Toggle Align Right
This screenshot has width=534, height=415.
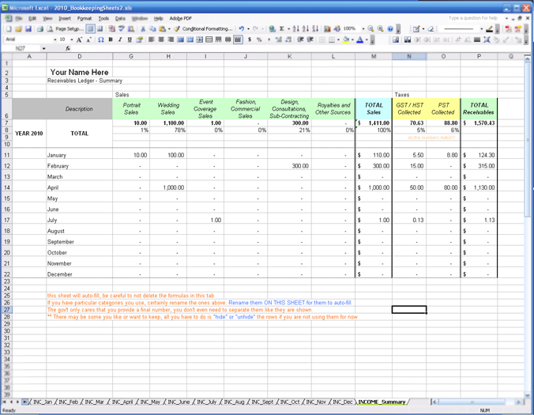pos(171,40)
